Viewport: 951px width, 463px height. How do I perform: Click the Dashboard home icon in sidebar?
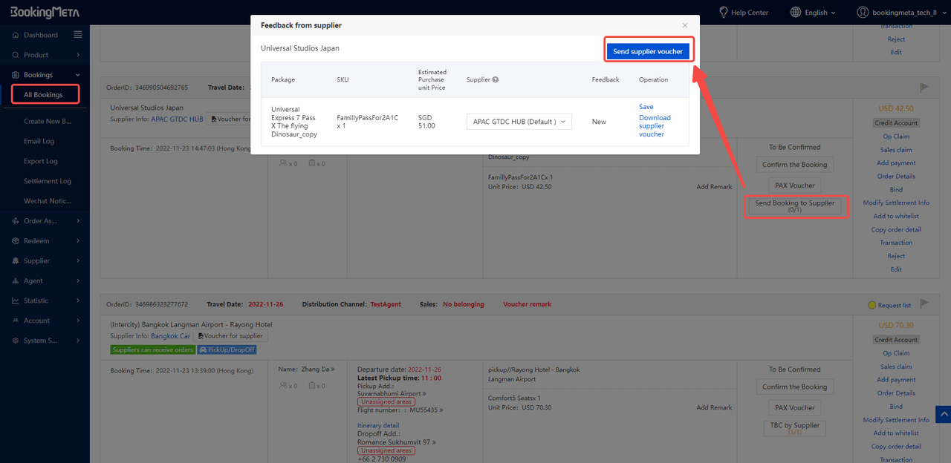(x=16, y=35)
